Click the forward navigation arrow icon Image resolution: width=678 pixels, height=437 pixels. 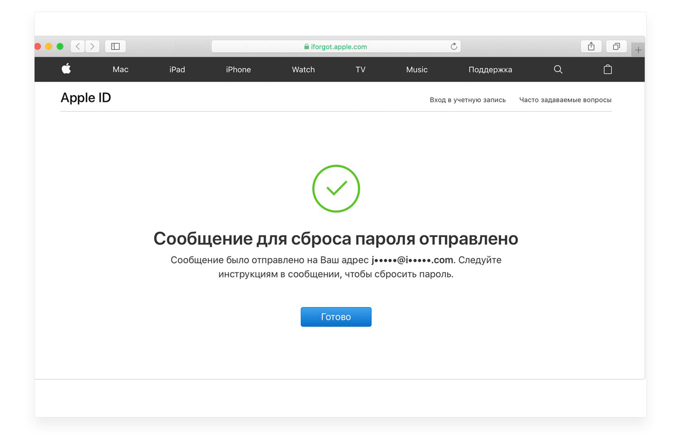(92, 47)
